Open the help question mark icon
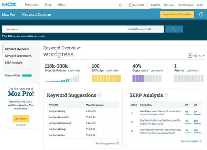This screenshot has width=207, height=150. pos(201,14)
